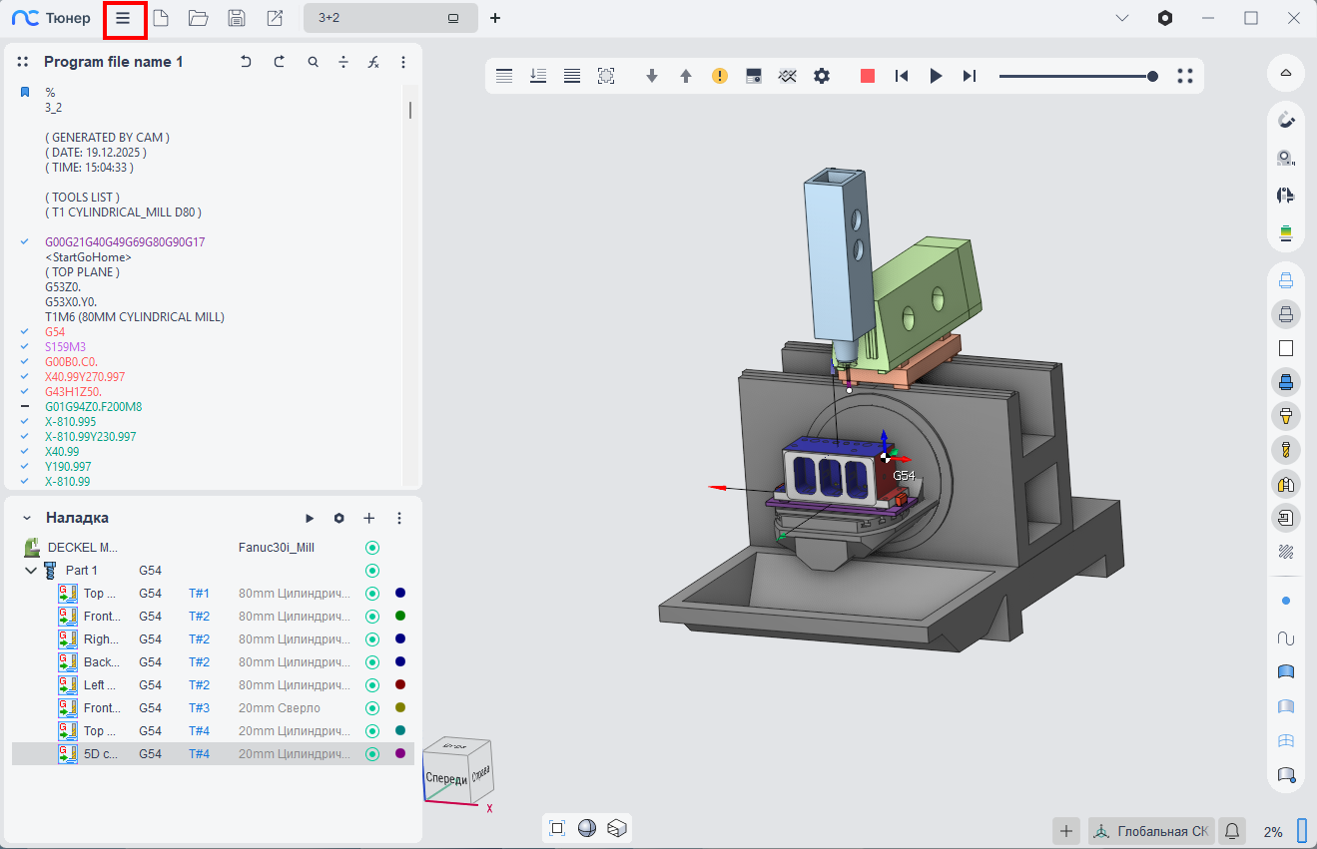
Task: Click the search icon in program panel
Action: pos(314,62)
